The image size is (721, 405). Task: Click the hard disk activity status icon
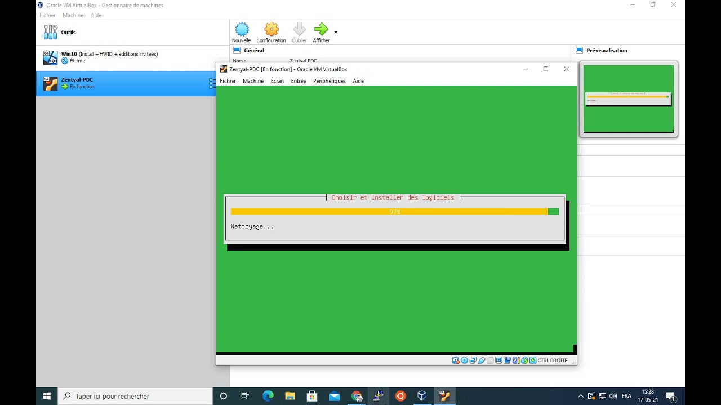(456, 361)
